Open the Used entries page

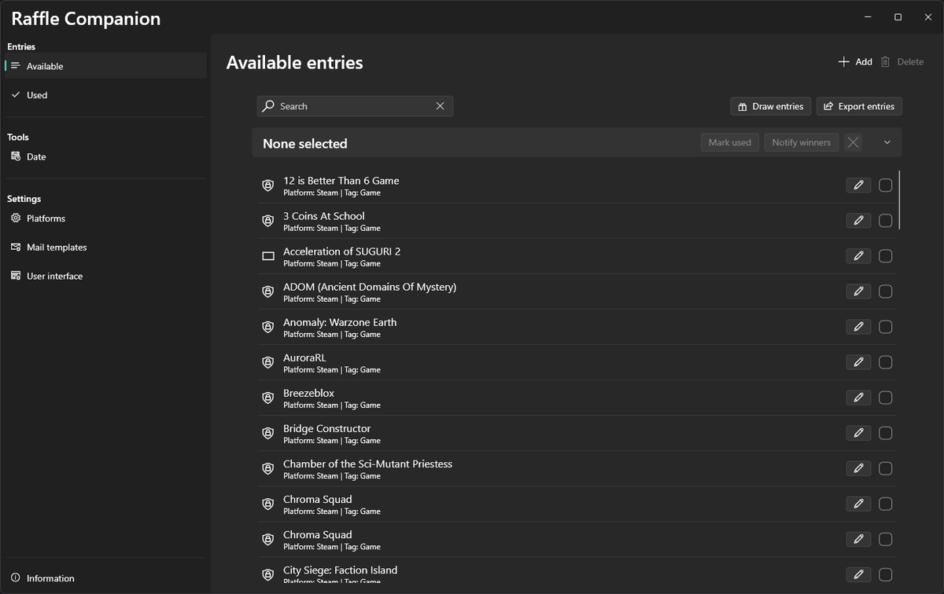coord(37,95)
